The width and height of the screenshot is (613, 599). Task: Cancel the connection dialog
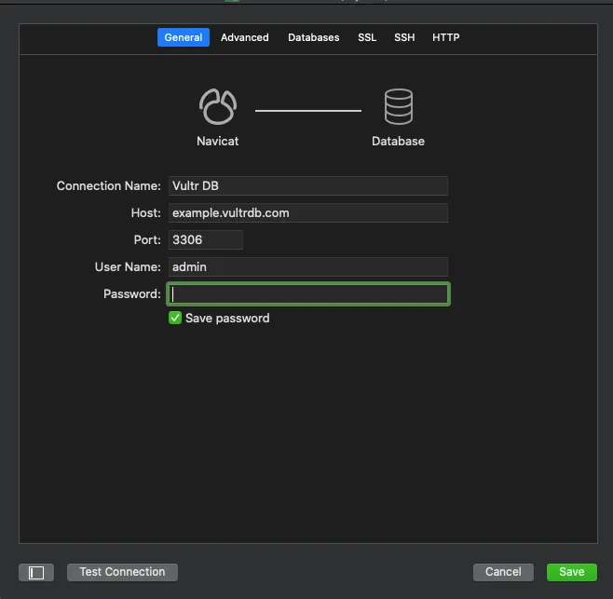click(x=503, y=572)
